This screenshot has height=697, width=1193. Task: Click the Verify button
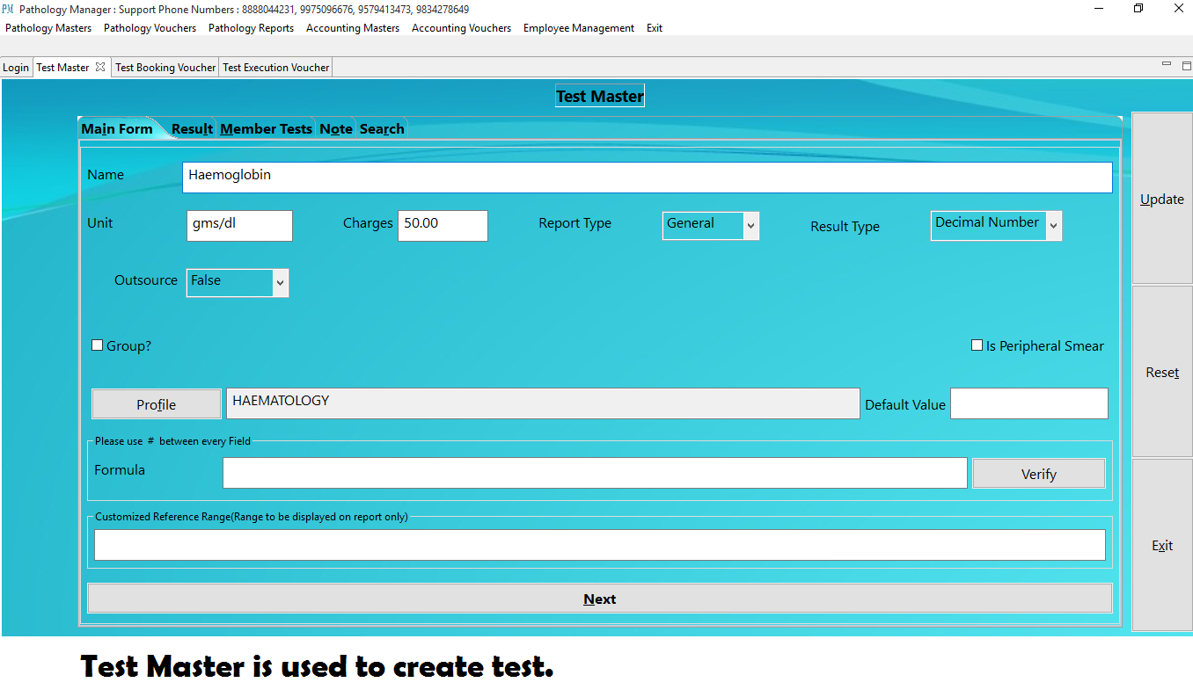[1038, 473]
